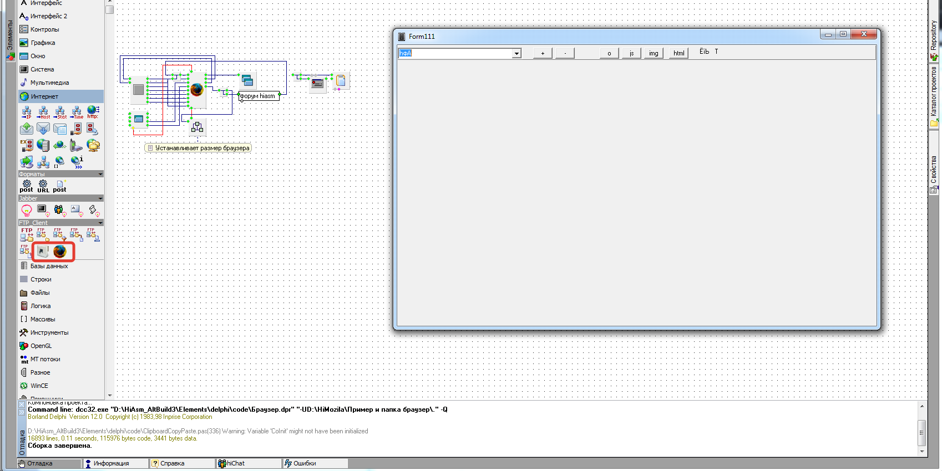This screenshot has width=942, height=471.
Task: Click the hierarchy tree node on scheme
Action: coord(197,127)
